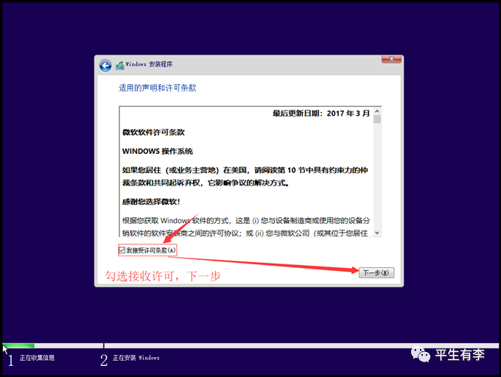501x377 pixels.
Task: Click the setup progress bar at the bottom
Action: click(x=251, y=346)
